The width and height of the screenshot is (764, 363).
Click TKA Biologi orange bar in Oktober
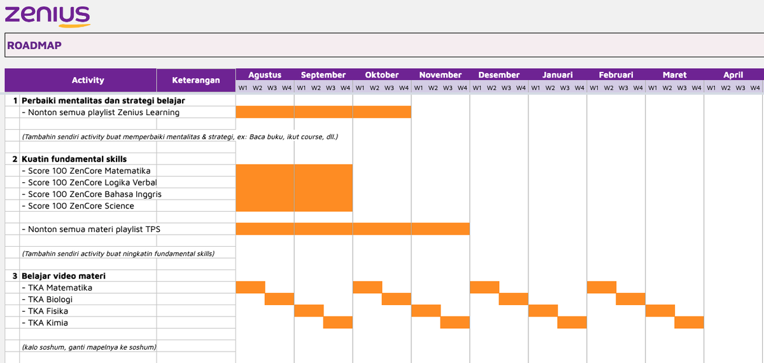click(x=397, y=299)
